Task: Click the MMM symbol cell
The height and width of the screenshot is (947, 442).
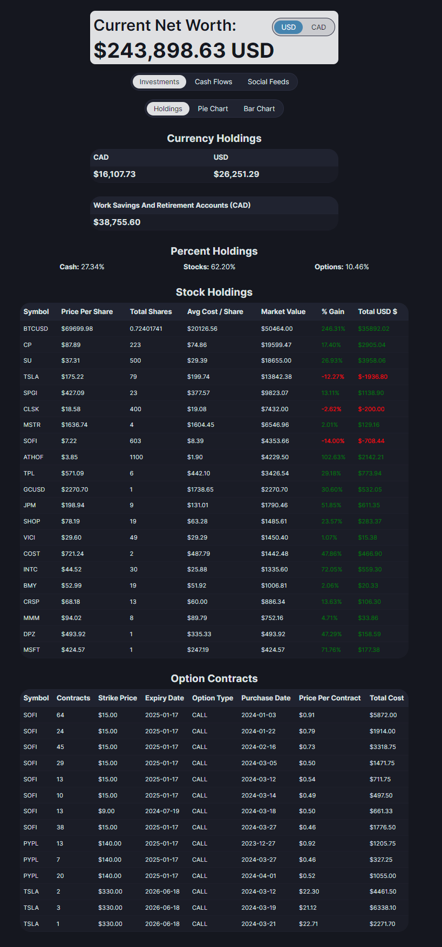Action: coord(31,618)
